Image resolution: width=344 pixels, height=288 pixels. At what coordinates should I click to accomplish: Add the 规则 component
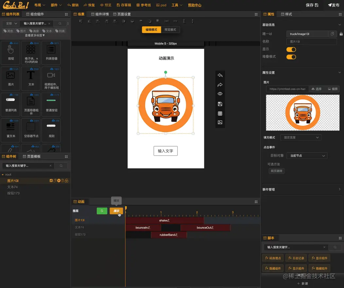click(51, 130)
